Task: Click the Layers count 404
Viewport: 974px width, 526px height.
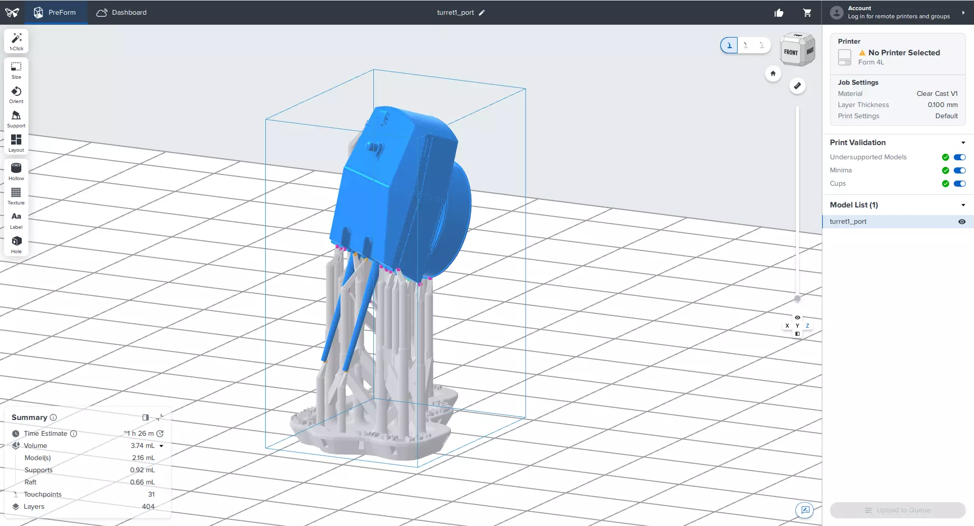Action: pos(148,507)
